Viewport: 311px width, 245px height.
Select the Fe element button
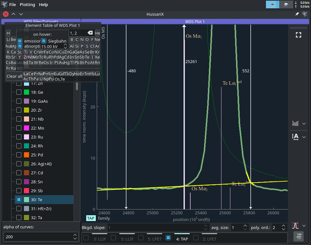click(x=46, y=52)
